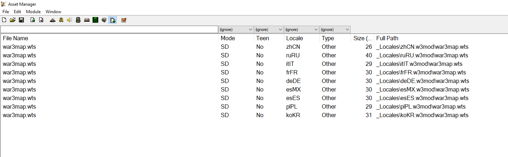Click the file name search field

point(109,30)
